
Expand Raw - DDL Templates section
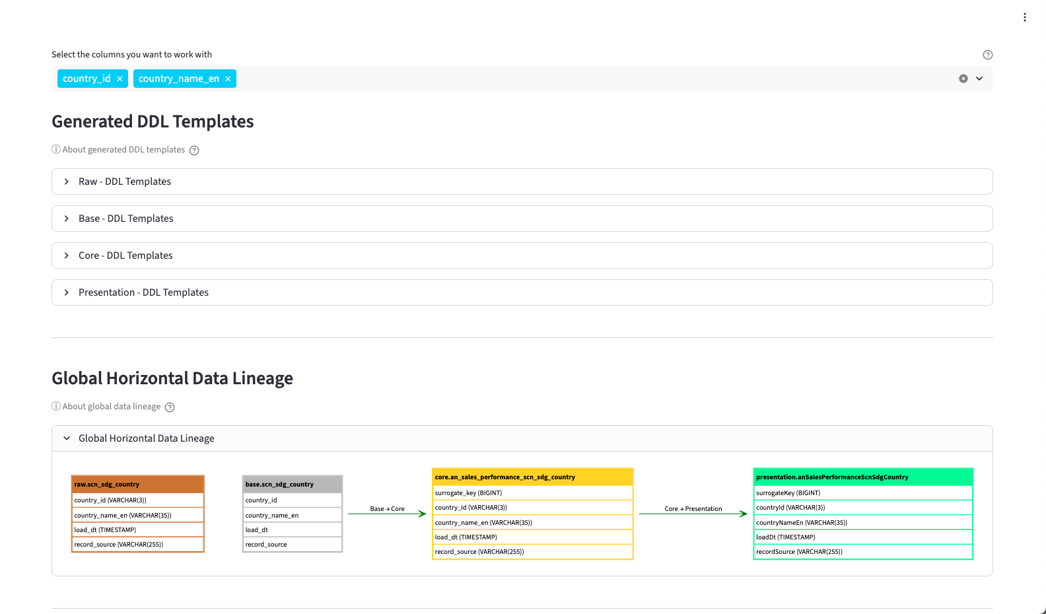pos(522,182)
